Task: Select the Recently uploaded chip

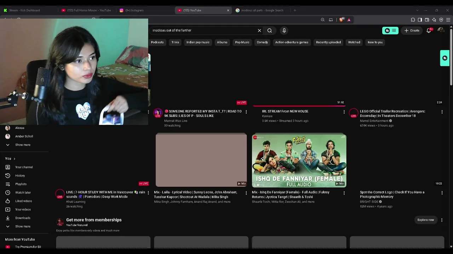Action: [328, 42]
